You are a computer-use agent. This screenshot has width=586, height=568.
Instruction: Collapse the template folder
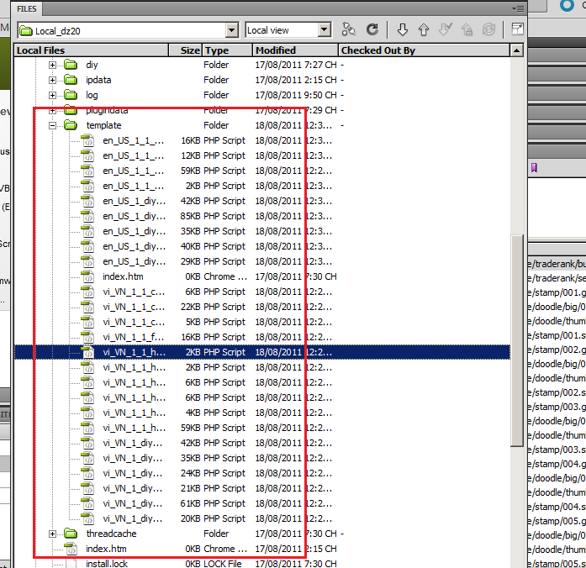[52, 125]
